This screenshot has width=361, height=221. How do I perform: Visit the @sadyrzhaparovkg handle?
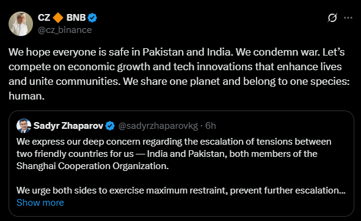(158, 126)
